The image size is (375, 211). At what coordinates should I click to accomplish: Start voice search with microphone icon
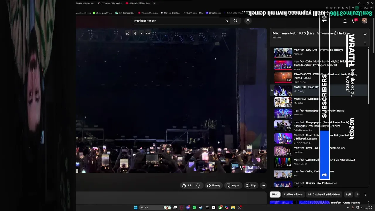point(248,21)
